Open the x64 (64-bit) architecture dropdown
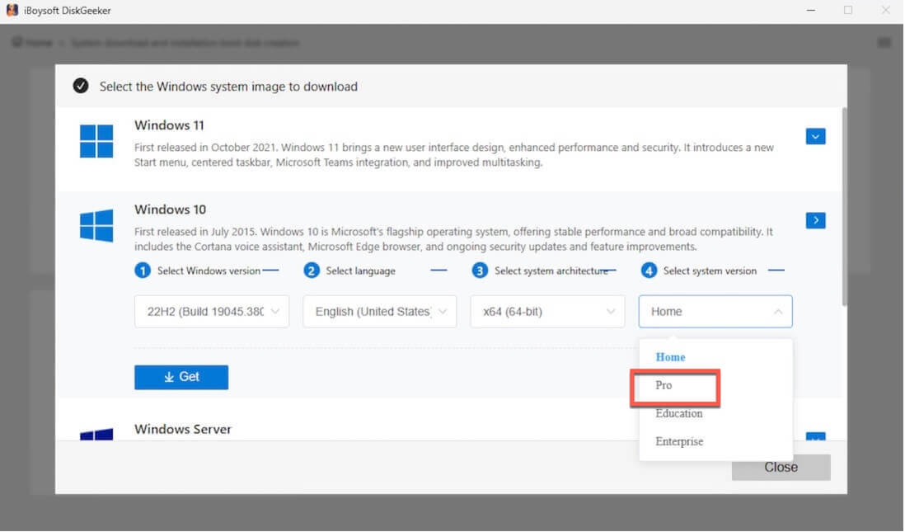Image resolution: width=905 pixels, height=532 pixels. (x=548, y=311)
